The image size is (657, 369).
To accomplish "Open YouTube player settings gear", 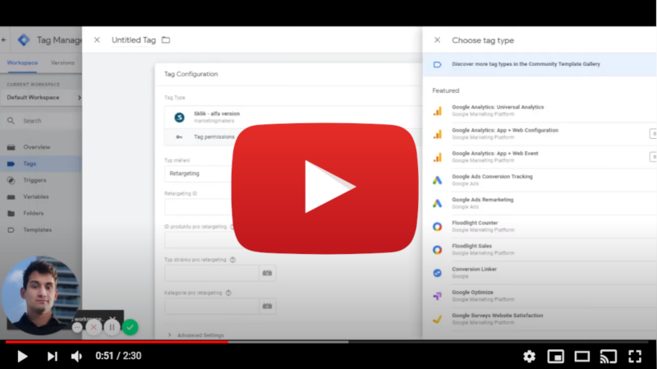I will pos(529,357).
